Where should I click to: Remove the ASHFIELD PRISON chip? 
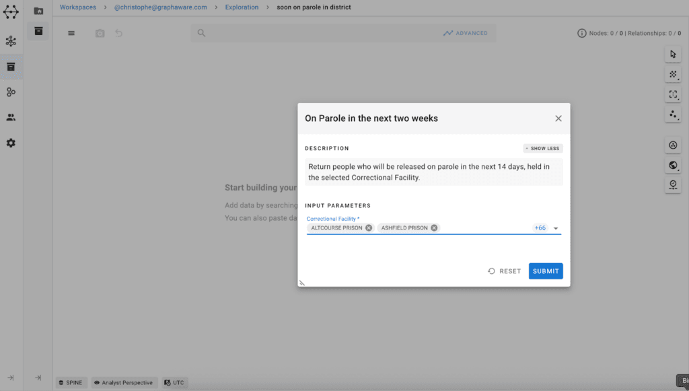click(x=434, y=228)
